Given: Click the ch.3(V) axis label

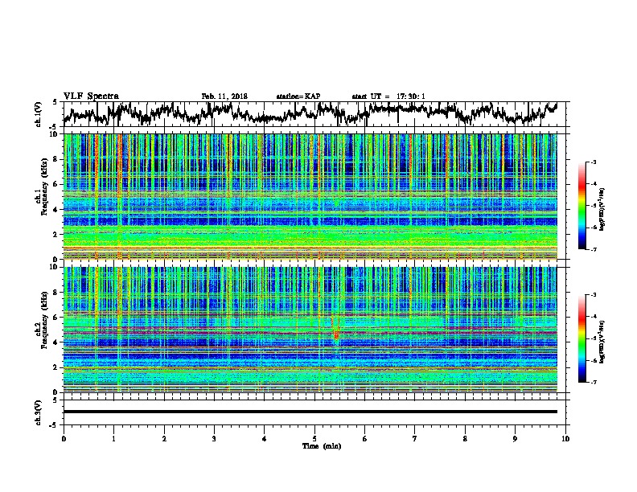Looking at the screenshot, I should tap(39, 412).
